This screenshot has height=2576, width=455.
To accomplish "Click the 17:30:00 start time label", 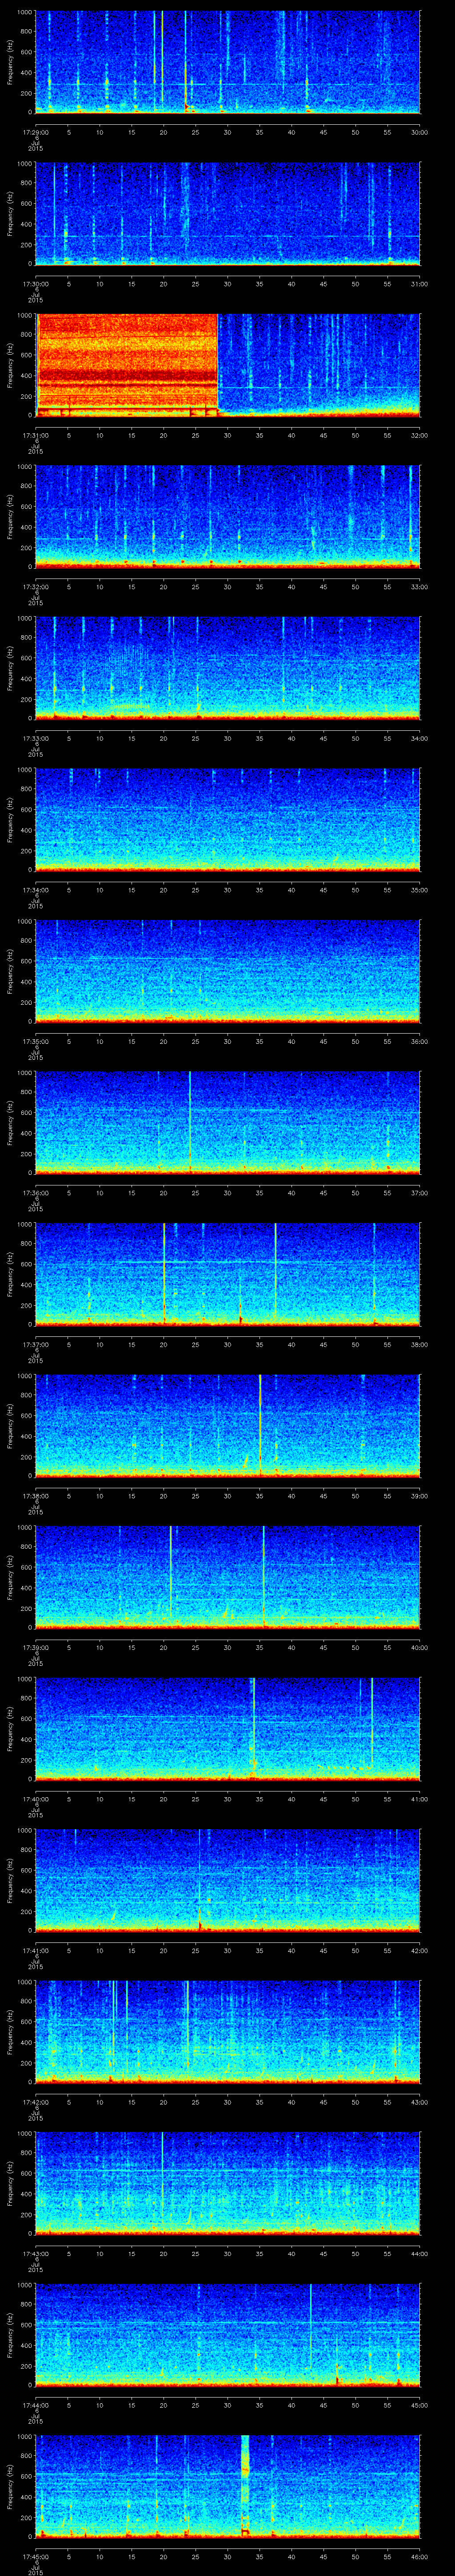I will [35, 284].
